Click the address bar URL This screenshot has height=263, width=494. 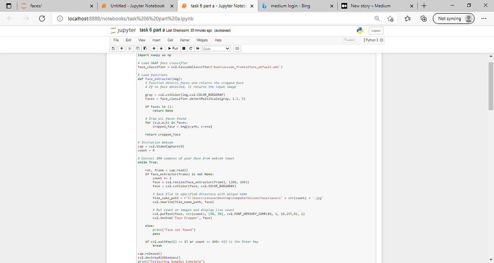point(130,18)
